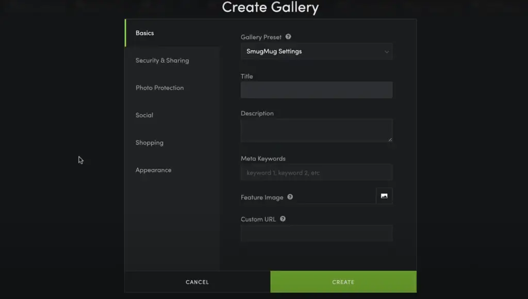Switch to the Appearance tab
The image size is (528, 299).
point(154,170)
